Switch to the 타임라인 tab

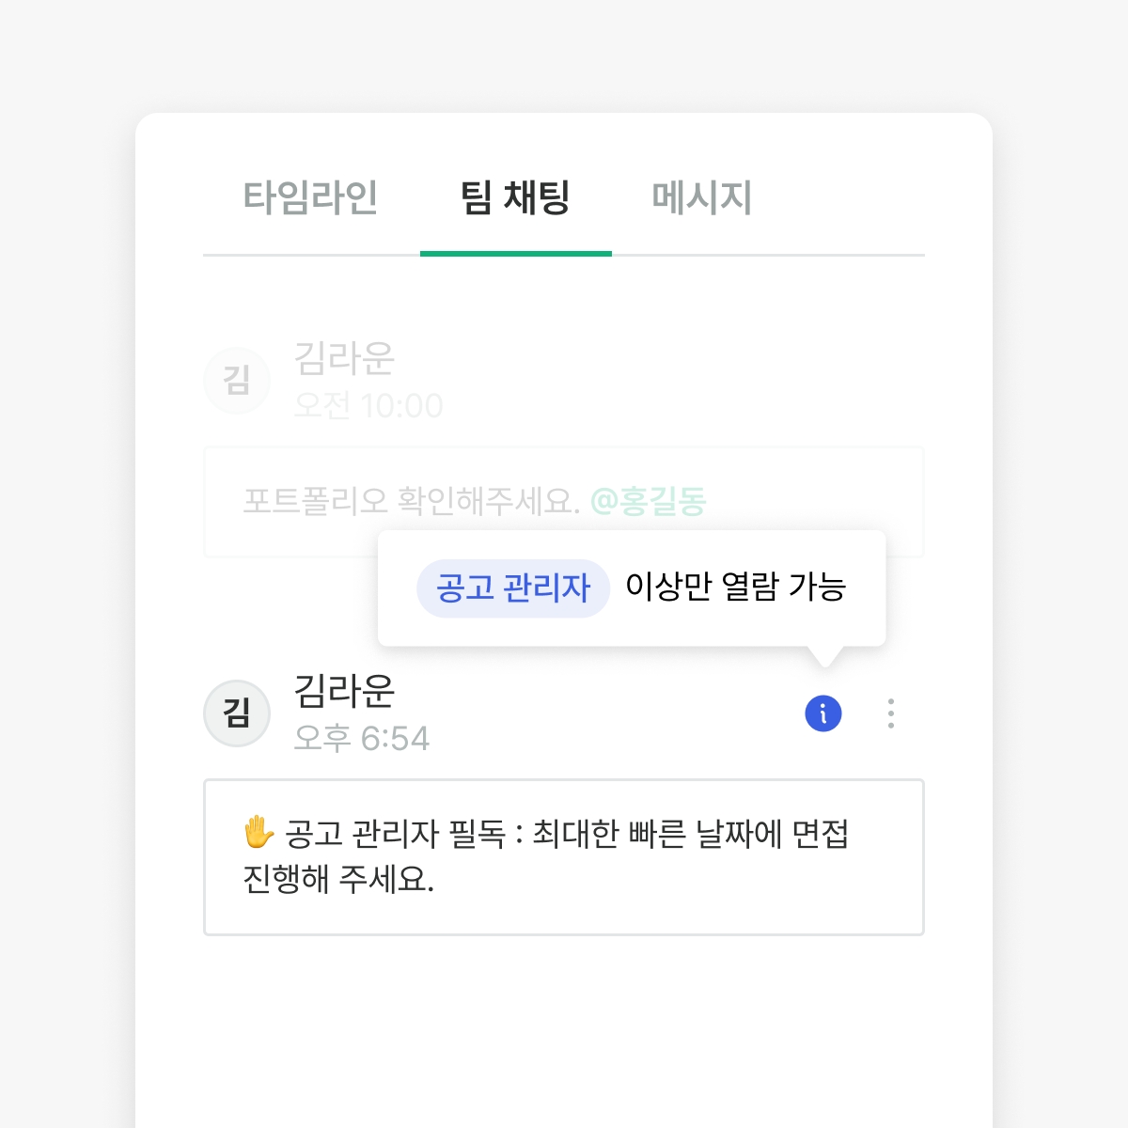[x=310, y=197]
